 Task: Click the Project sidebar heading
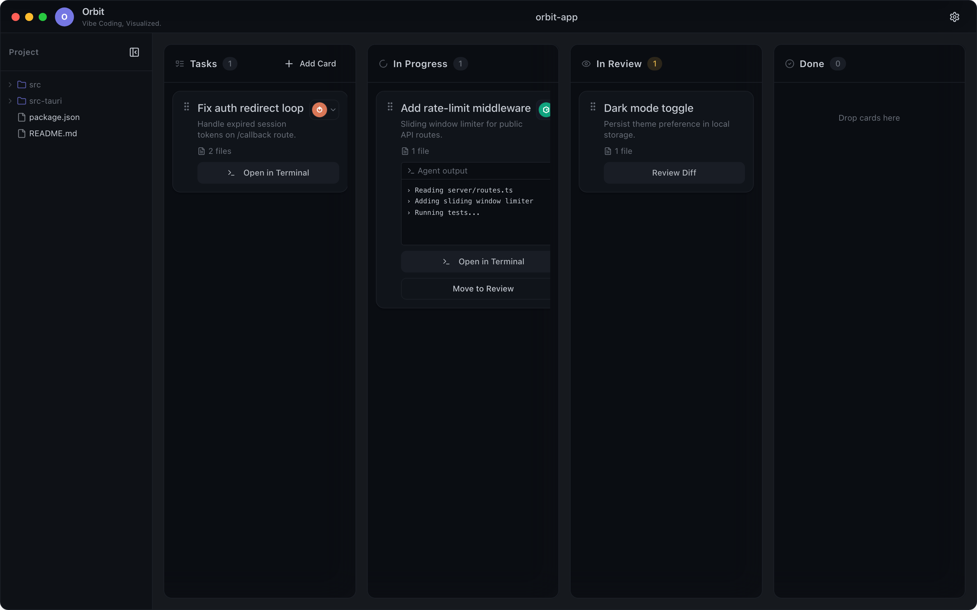[24, 52]
